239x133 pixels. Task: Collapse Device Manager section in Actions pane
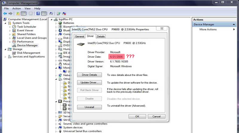(234, 25)
